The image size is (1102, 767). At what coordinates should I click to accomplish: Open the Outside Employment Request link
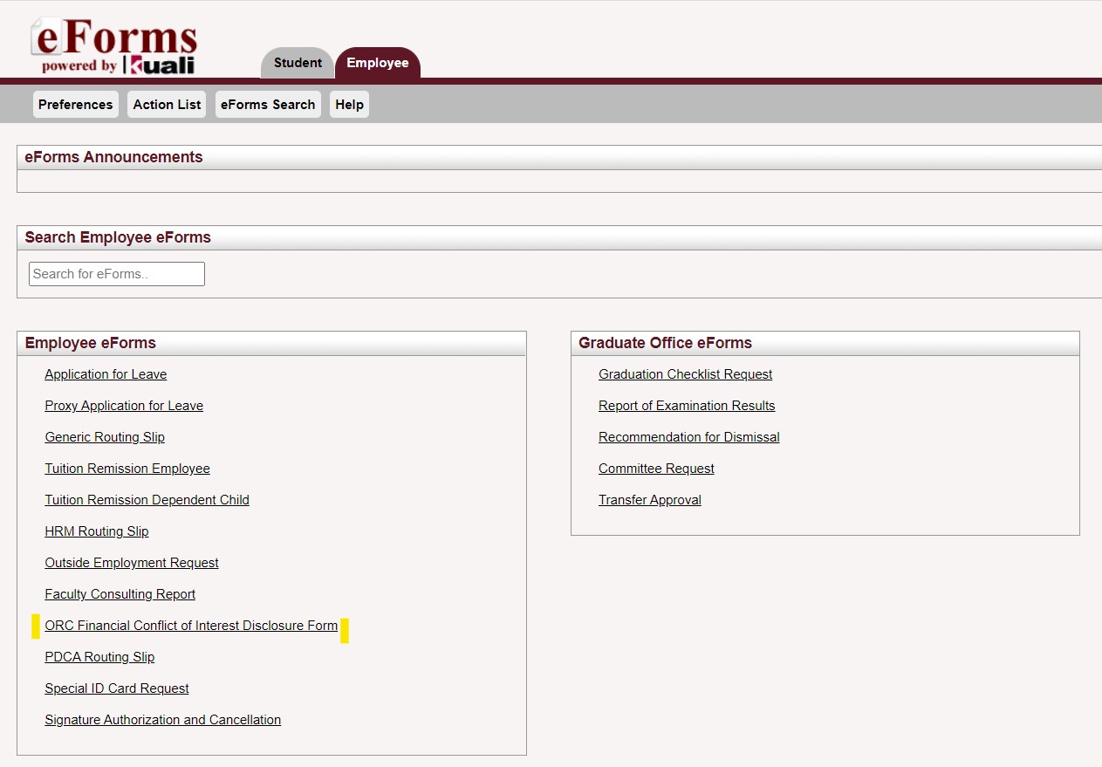(x=132, y=563)
